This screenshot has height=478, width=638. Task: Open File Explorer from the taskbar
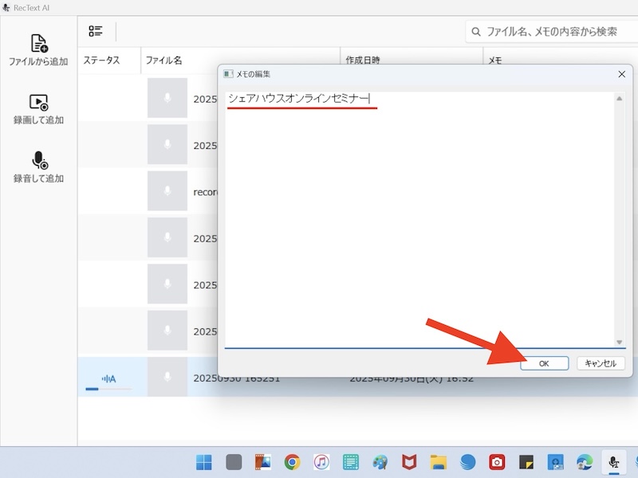tap(438, 462)
